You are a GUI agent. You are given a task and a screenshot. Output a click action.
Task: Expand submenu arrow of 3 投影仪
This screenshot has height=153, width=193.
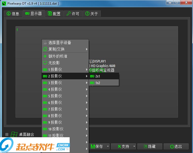click(x=87, y=83)
